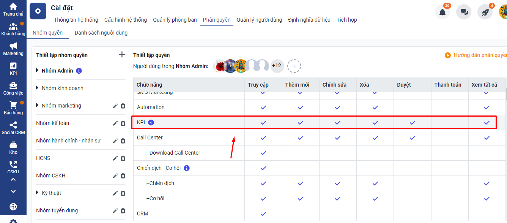Expand the Kỹ thuật group
The image size is (507, 223).
[38, 193]
